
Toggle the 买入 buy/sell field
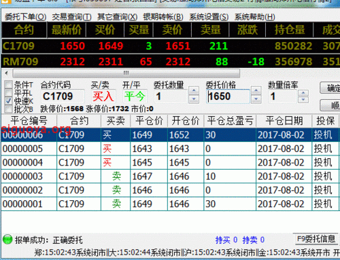coord(103,96)
